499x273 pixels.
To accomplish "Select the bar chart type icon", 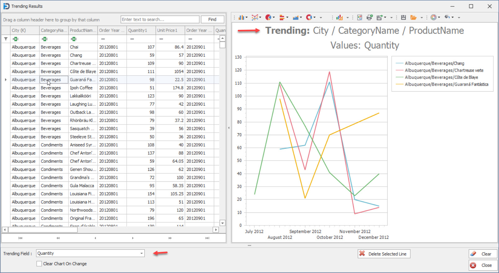I will 241,17.
